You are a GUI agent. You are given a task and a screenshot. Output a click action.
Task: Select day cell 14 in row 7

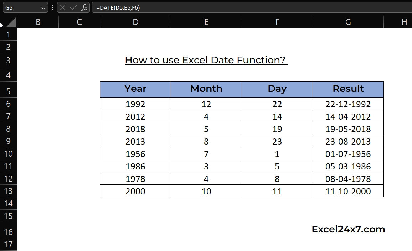[x=277, y=116]
